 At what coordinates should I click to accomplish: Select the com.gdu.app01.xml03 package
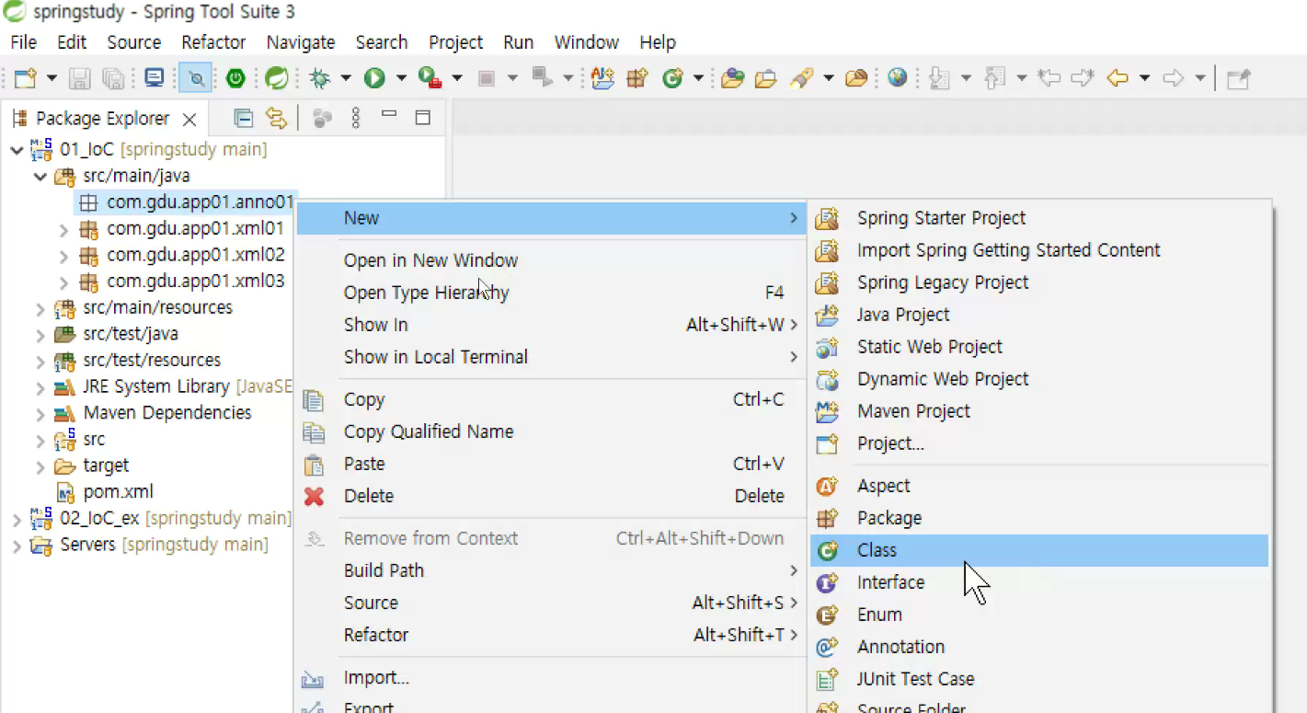[x=195, y=282]
